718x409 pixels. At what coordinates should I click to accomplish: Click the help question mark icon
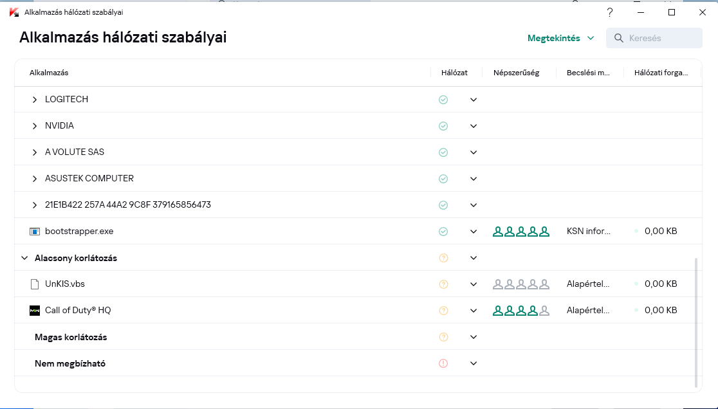pos(610,12)
